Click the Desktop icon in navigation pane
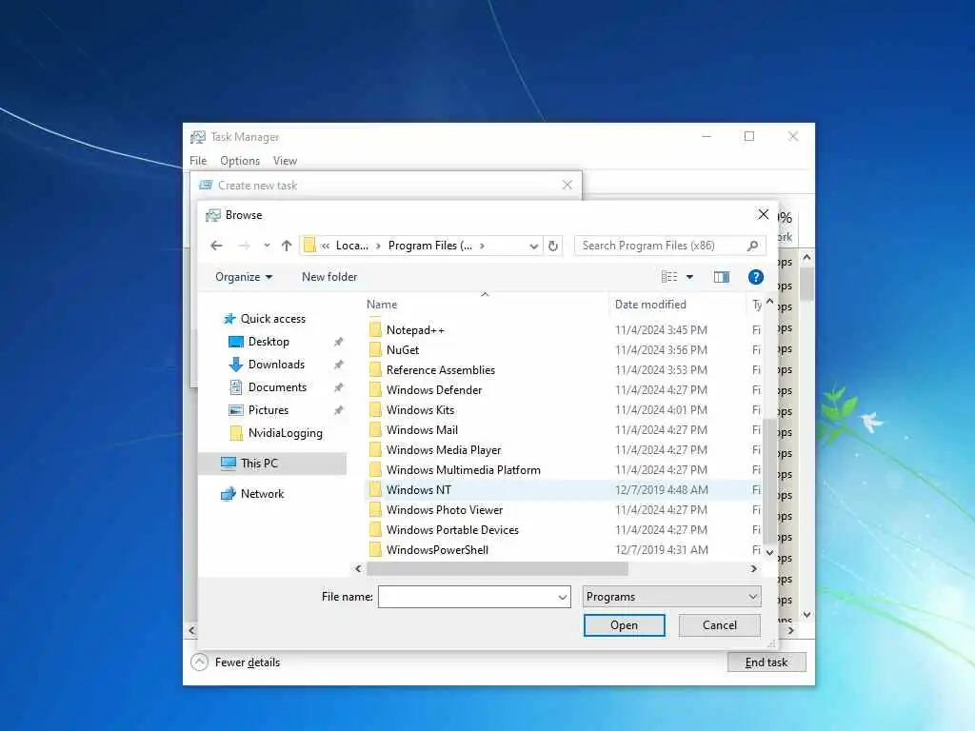Viewport: 975px width, 731px height. pos(236,342)
